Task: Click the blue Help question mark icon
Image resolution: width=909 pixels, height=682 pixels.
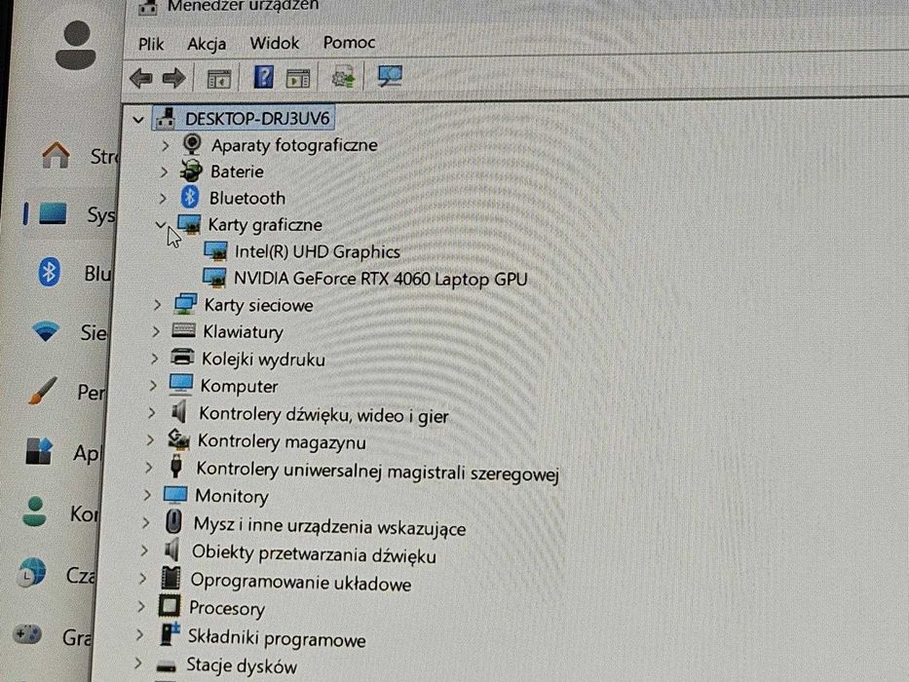Action: tap(264, 77)
